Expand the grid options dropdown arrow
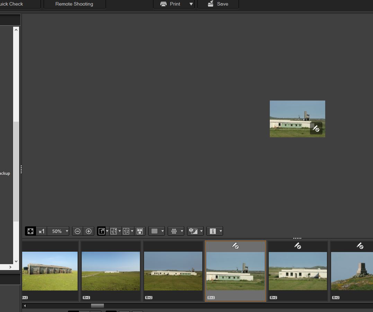Image resolution: width=373 pixels, height=312 pixels. point(162,231)
